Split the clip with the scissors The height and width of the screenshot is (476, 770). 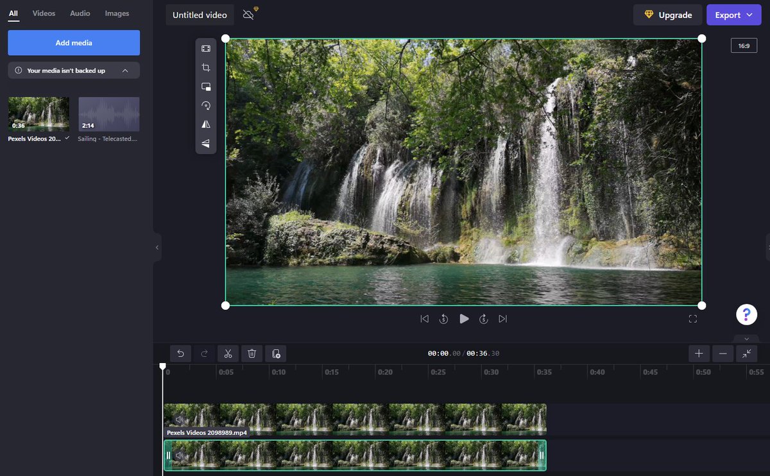(228, 353)
